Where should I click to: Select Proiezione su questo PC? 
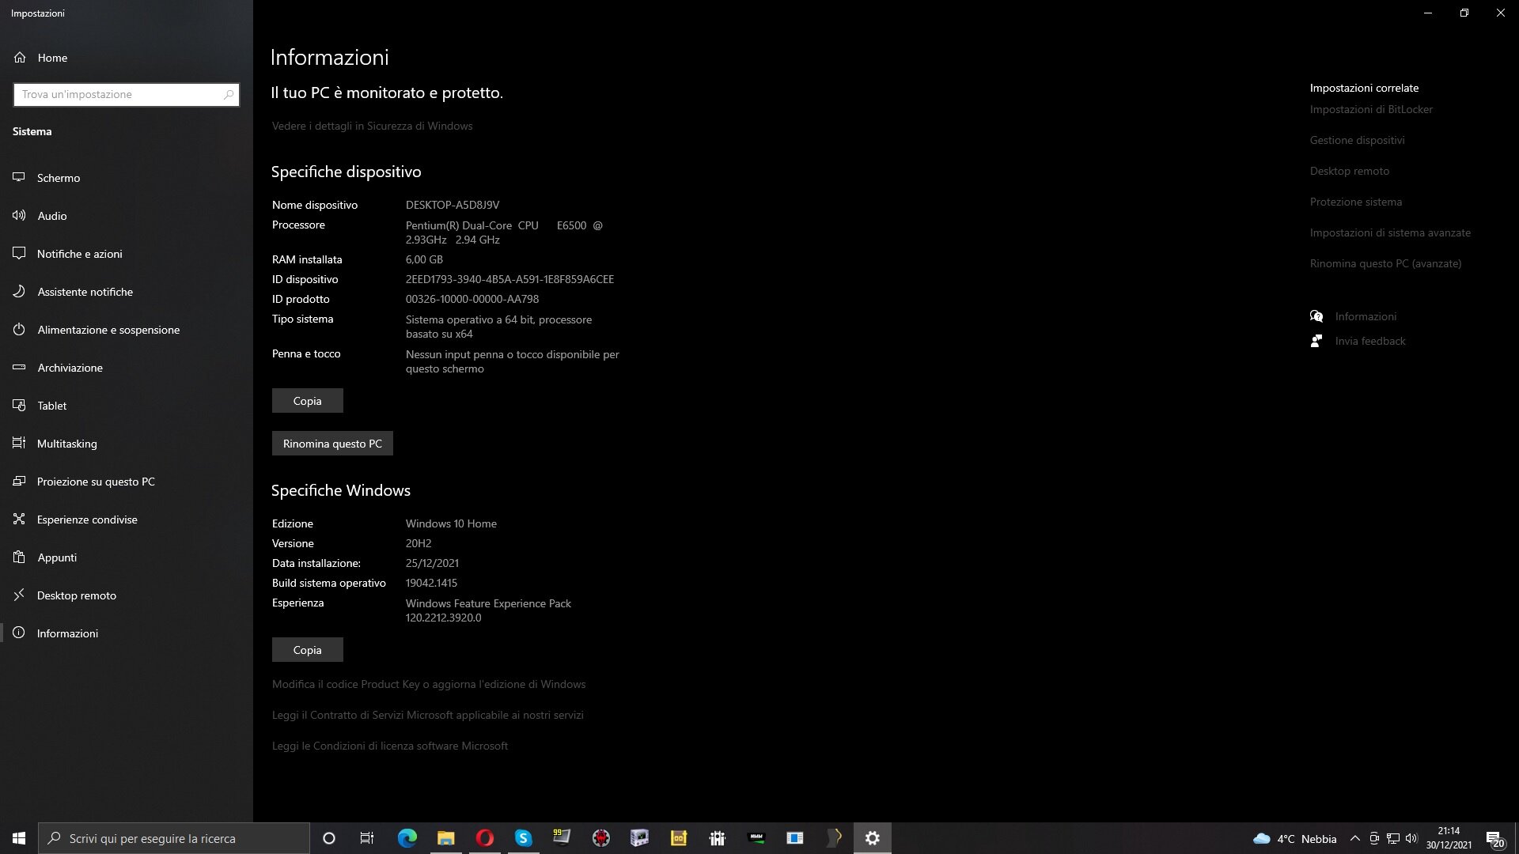tap(127, 482)
